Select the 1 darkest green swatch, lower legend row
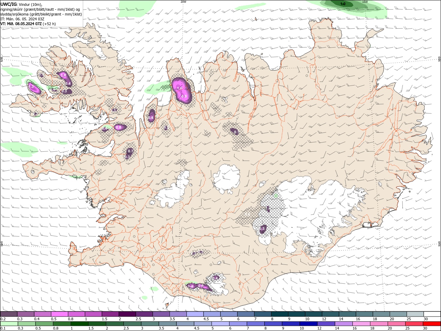The width and height of the screenshot is (441, 331). point(79,324)
